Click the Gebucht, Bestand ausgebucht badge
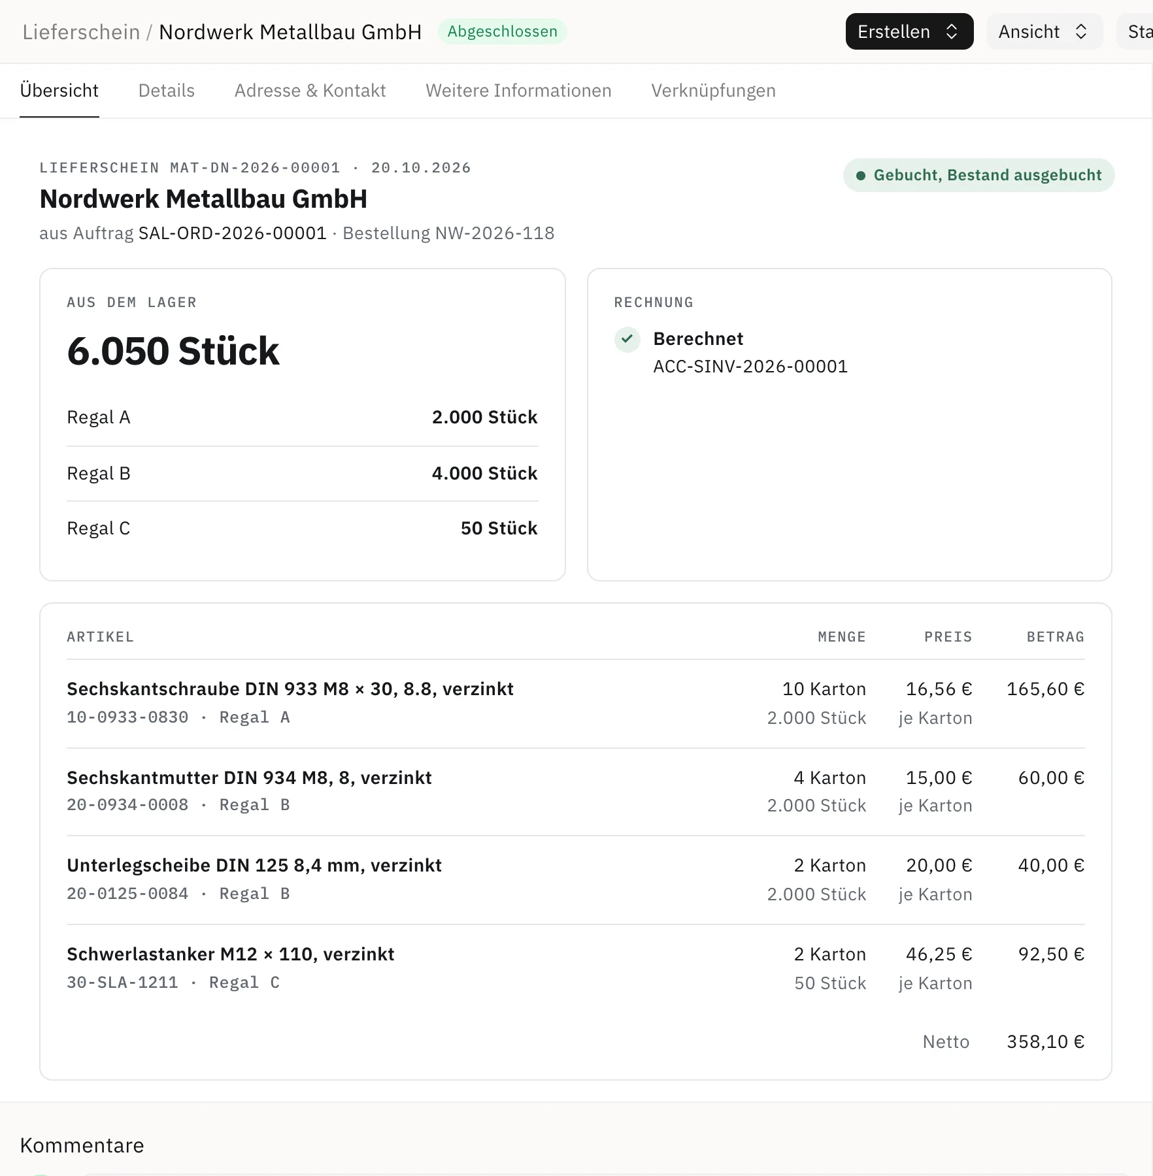1153x1176 pixels. 978,175
